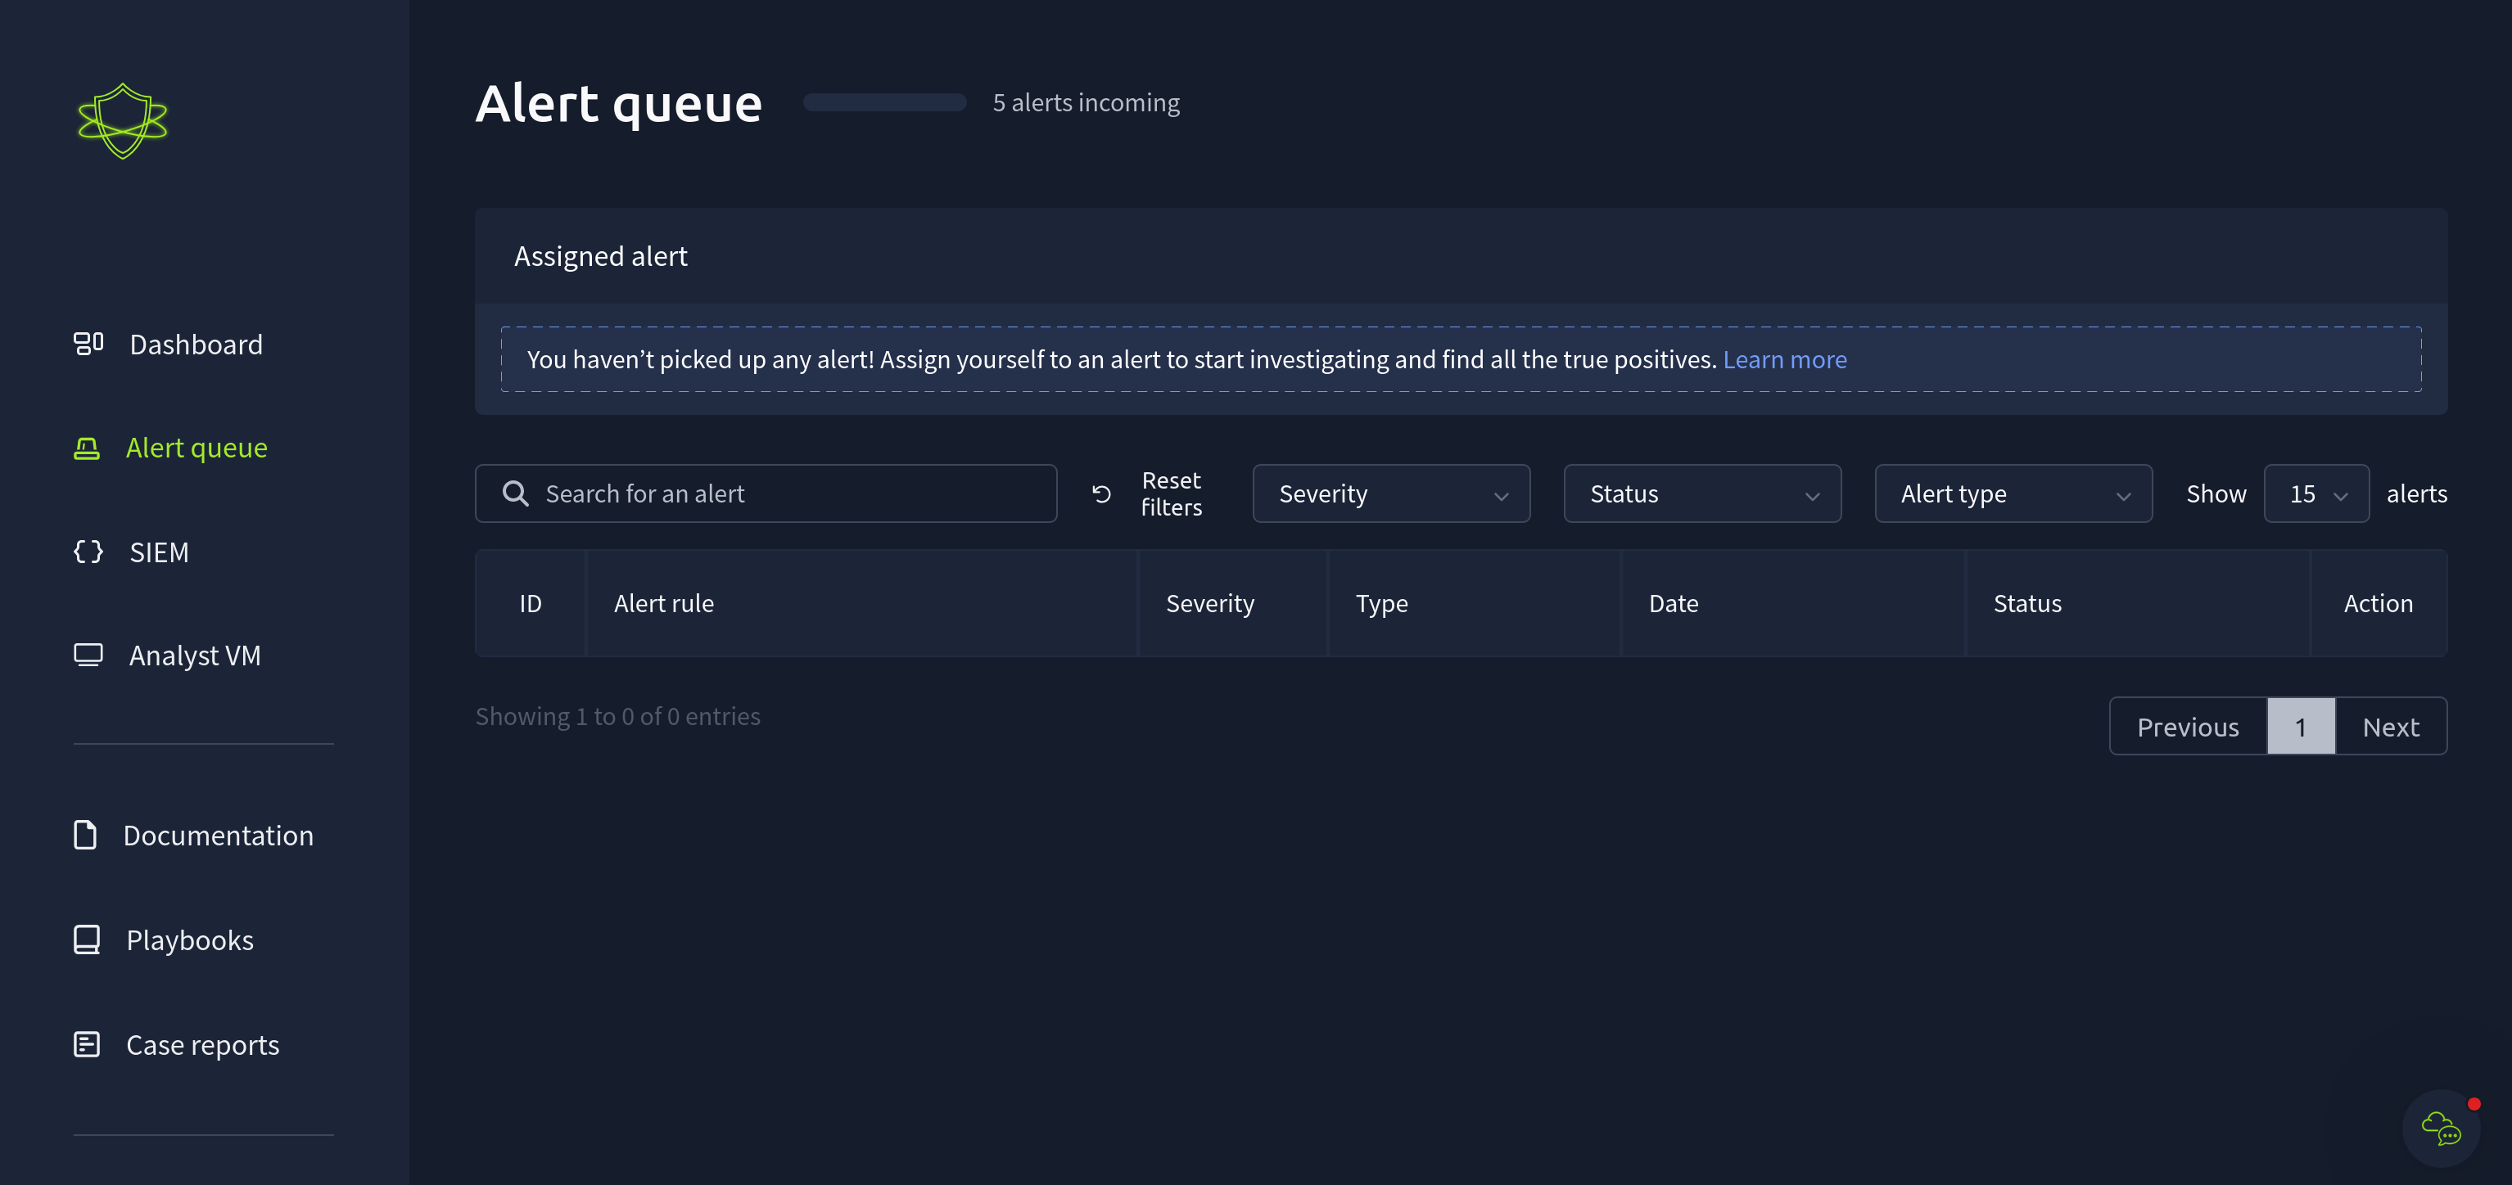Screen dimensions: 2512x1185
Task: Click the Alert queue siren icon
Action: [87, 448]
